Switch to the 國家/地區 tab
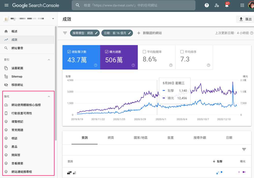This screenshot has width=254, height=178. [141, 138]
